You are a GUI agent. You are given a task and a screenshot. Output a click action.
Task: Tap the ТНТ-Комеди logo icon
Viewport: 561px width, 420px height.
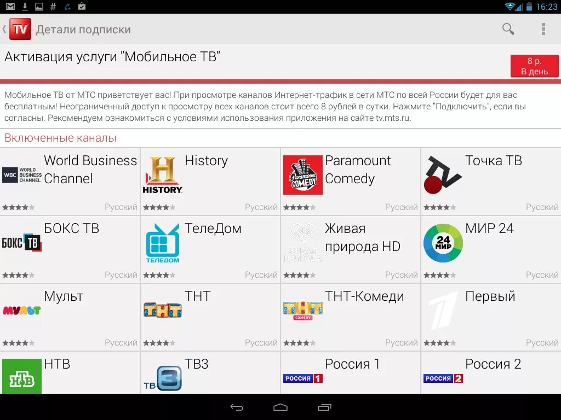click(x=302, y=311)
